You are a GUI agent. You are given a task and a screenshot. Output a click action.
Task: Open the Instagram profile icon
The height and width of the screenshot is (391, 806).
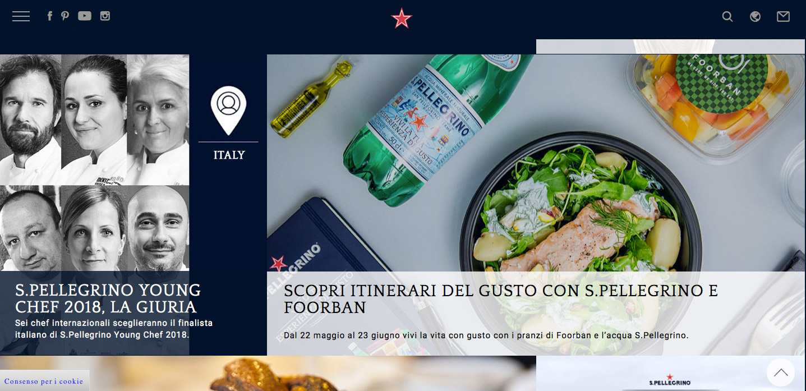[105, 16]
